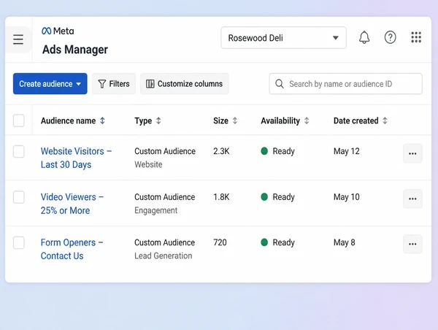Click the Engagement type subtext
This screenshot has height=330, width=438.
(156, 210)
